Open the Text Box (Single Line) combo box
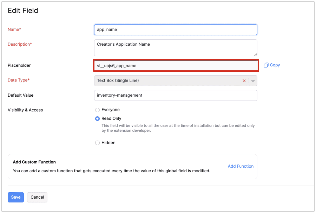The image size is (316, 213). pos(176,81)
